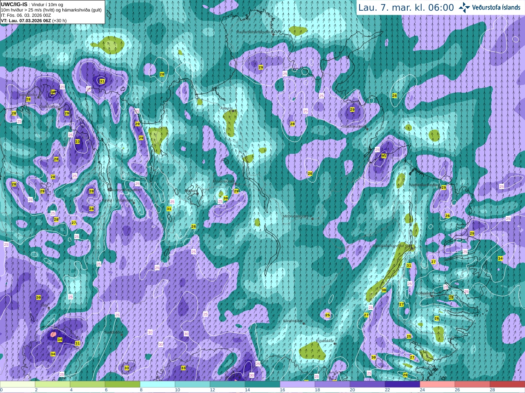The height and width of the screenshot is (393, 525).
Task: Click the Ásbyrgi station label
Action: click(x=226, y=108)
